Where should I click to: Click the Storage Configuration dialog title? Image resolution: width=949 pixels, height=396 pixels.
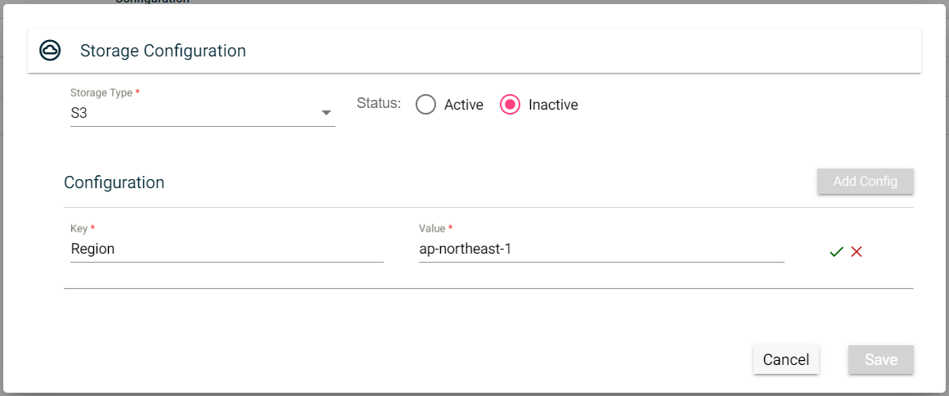(x=163, y=51)
